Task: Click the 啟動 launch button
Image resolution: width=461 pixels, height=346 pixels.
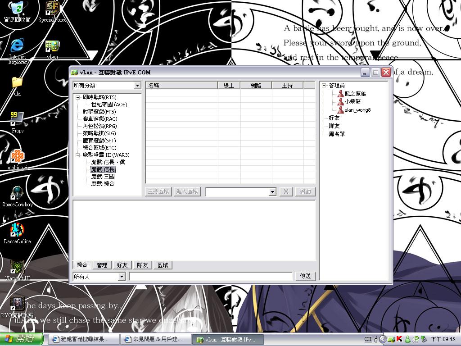Action: point(306,191)
